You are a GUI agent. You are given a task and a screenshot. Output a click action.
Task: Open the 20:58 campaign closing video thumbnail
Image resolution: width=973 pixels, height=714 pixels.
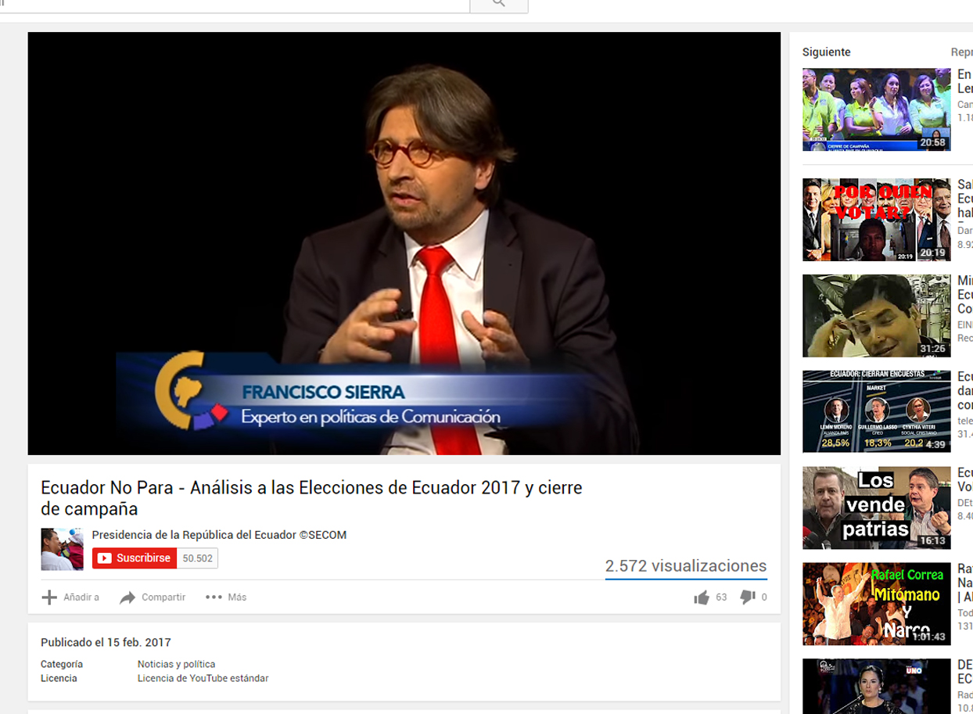[876, 109]
